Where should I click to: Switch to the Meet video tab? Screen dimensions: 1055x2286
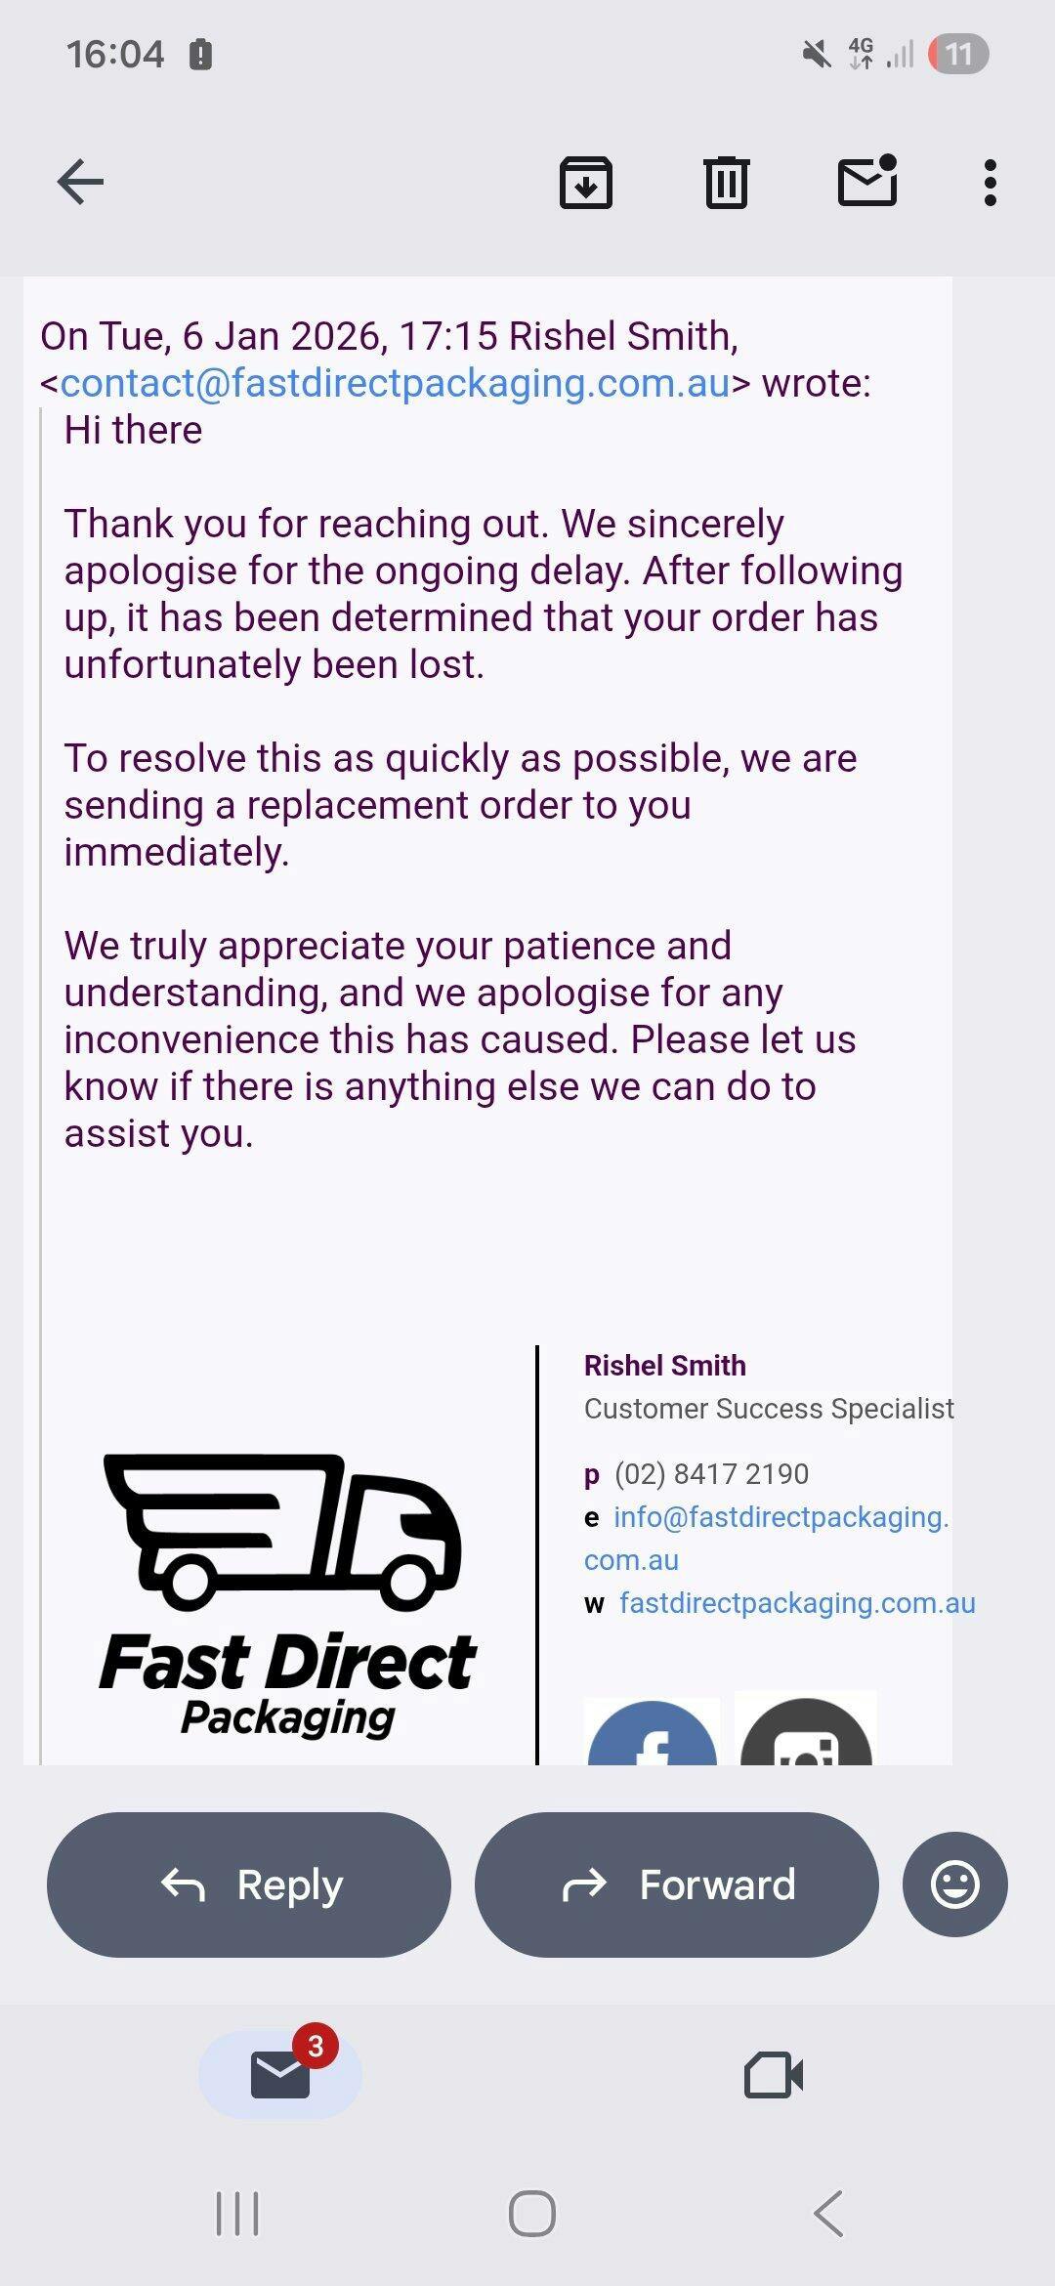774,2074
